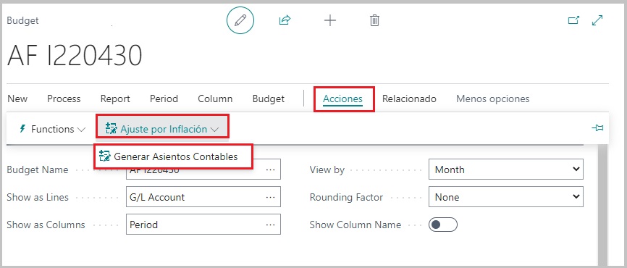Screen dimensions: 627x268
Task: Click the Show as Columns Period field
Action: (203, 225)
